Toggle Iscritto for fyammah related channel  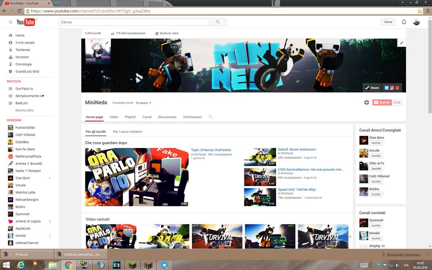coord(376,225)
